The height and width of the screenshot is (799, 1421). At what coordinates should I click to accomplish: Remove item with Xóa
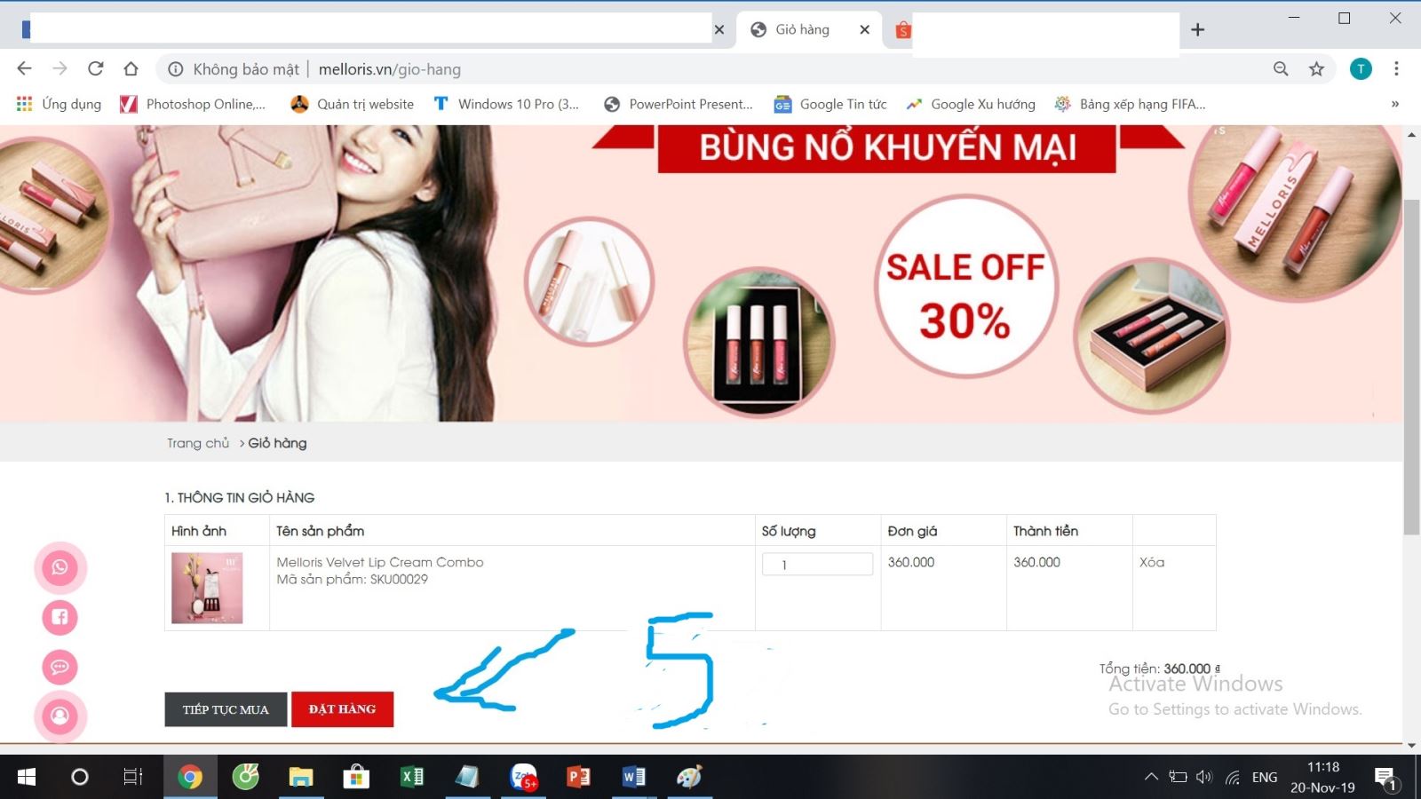[x=1152, y=562]
